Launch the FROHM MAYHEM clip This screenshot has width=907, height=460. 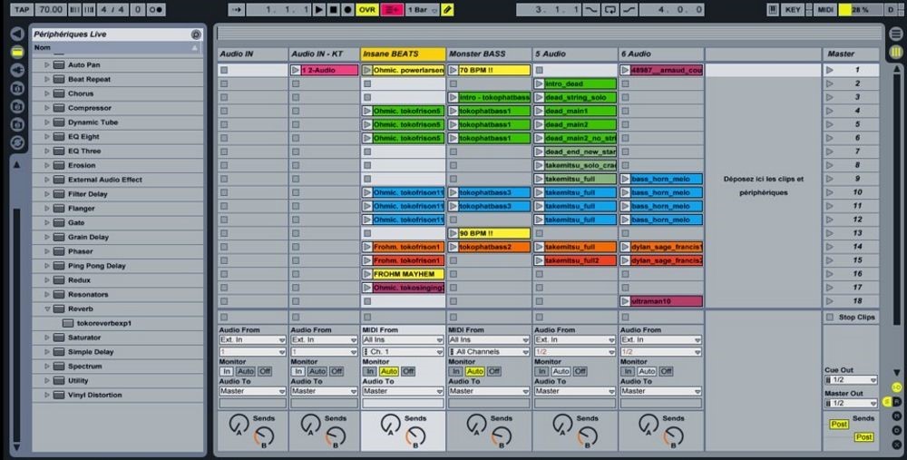click(x=367, y=274)
